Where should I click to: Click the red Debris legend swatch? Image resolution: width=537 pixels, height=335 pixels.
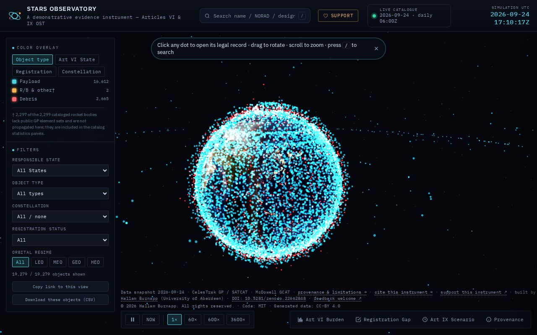14,99
